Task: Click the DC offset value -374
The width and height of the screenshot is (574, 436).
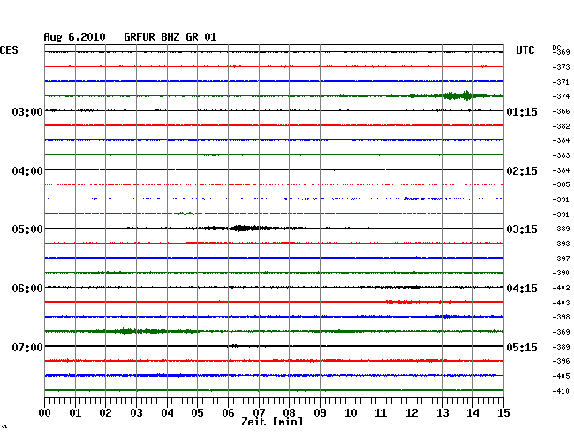Action: click(x=561, y=96)
